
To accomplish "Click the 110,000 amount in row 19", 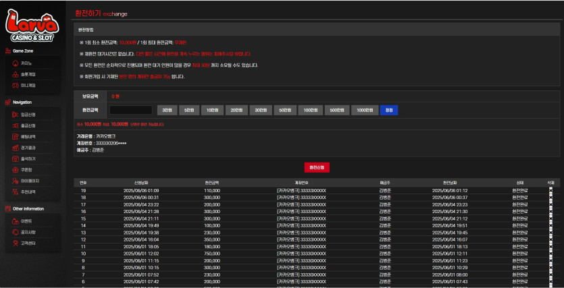I will click(212, 191).
